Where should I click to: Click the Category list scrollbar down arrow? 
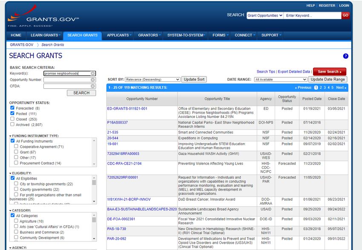pyautogui.click(x=94, y=239)
